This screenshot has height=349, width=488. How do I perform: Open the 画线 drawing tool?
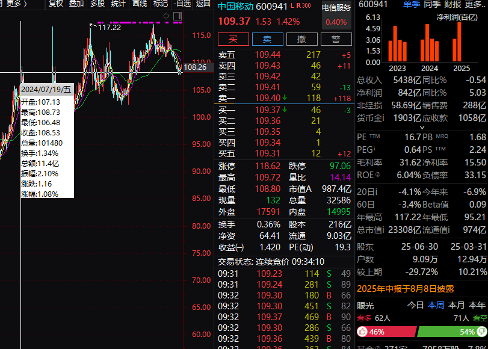(x=140, y=4)
